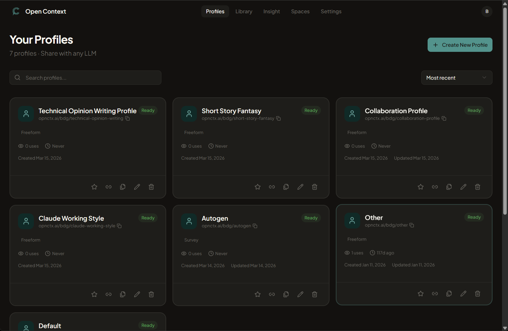This screenshot has width=508, height=331.
Task: Copy the technical-opinion-writing URL
Action: coord(128,119)
